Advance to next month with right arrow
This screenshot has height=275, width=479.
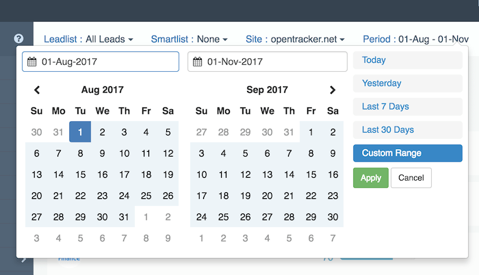pos(333,90)
